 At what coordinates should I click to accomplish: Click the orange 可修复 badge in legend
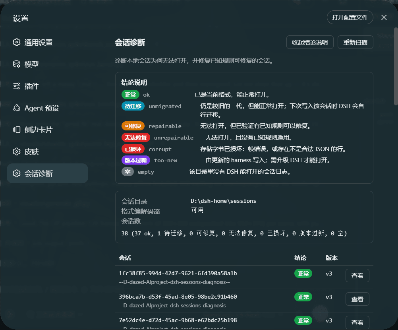tap(133, 126)
